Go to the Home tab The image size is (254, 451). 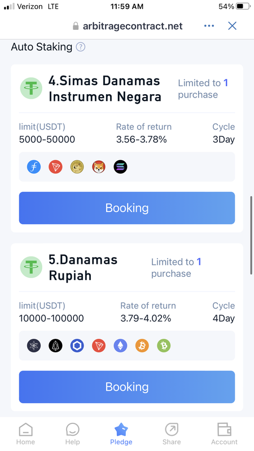click(x=25, y=434)
